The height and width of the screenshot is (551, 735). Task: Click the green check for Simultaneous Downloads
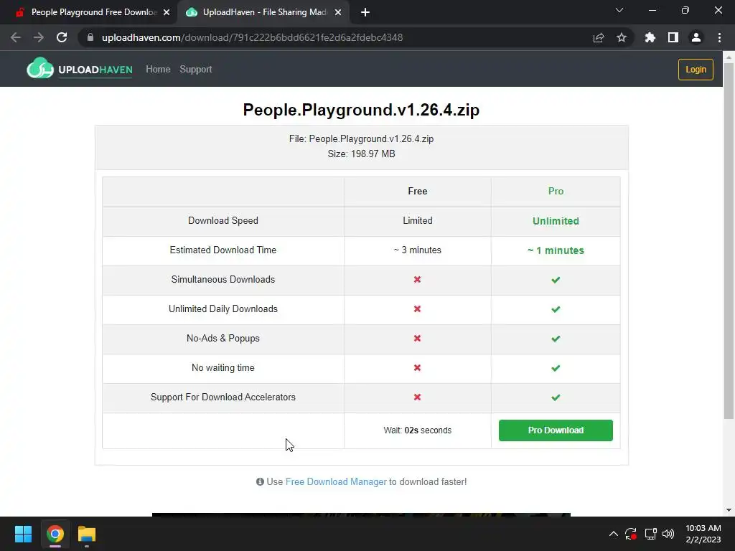pos(556,280)
